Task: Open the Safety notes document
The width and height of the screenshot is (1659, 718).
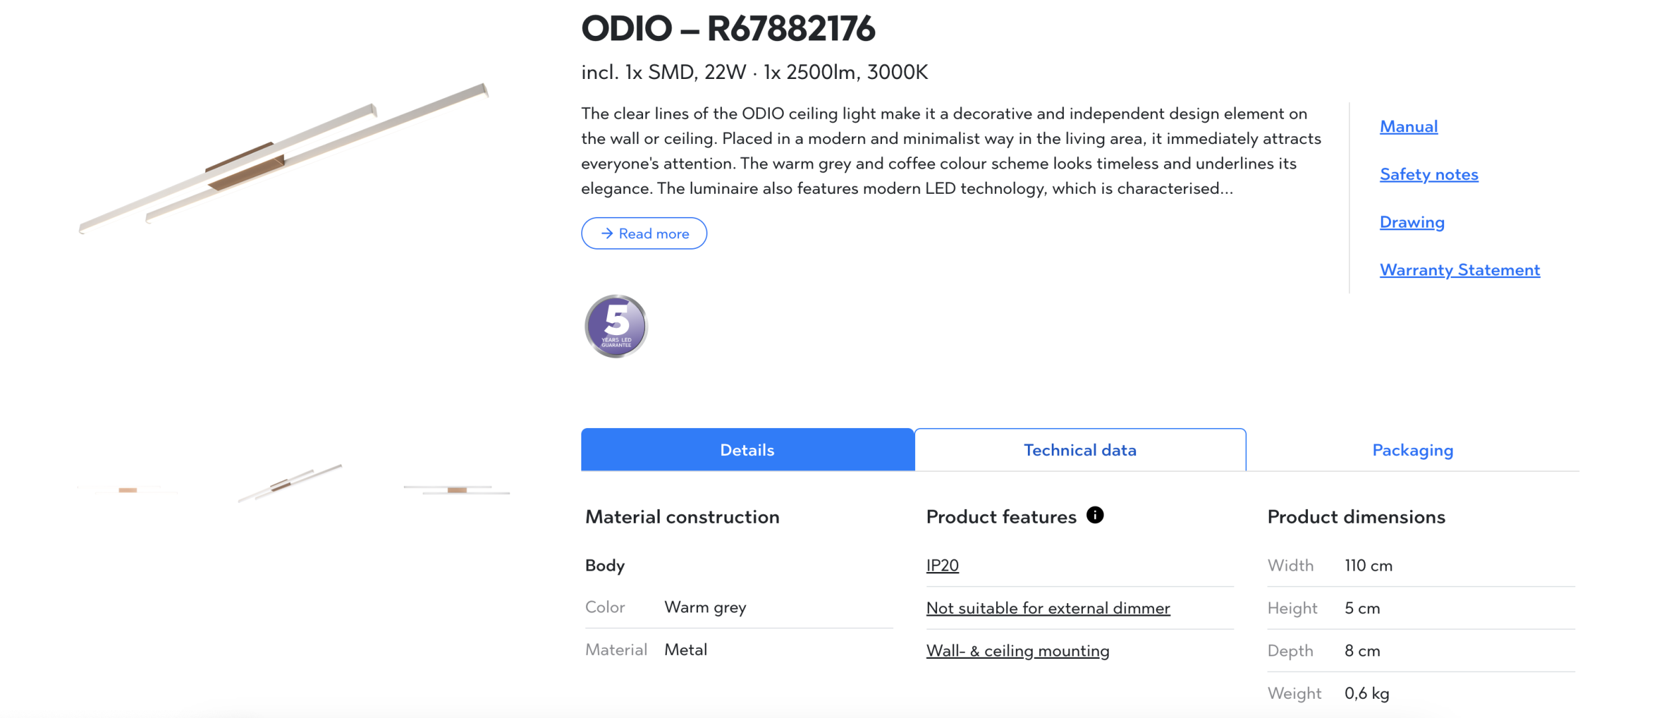Action: [1429, 175]
